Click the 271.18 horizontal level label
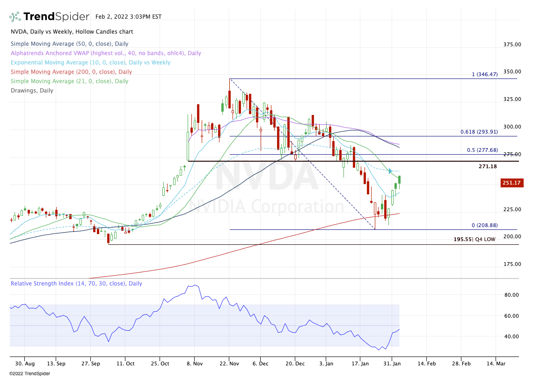The height and width of the screenshot is (378, 533). [x=488, y=166]
